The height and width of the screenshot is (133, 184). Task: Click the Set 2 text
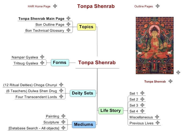point(134,99)
